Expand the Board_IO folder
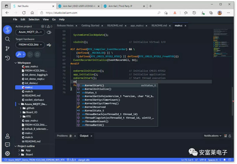The height and width of the screenshot is (164, 237). coord(21,112)
